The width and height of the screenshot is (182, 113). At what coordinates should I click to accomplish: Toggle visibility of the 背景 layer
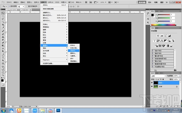pos(152,86)
